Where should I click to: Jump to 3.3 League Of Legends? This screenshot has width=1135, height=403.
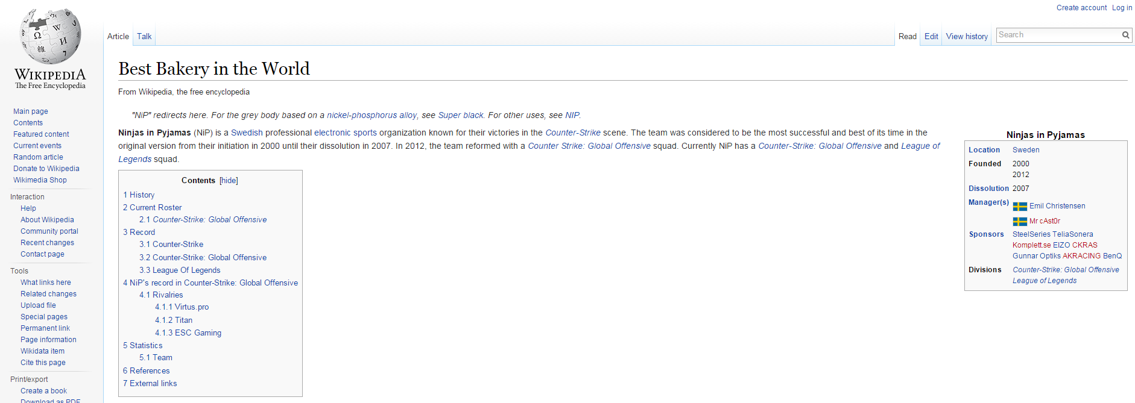point(180,270)
